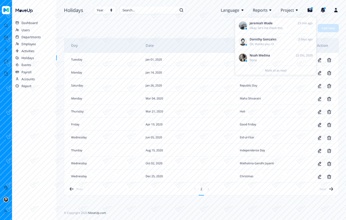Image resolution: width=346 pixels, height=220 pixels.
Task: Click the settings gear in blue sidebar
Action: (6, 188)
